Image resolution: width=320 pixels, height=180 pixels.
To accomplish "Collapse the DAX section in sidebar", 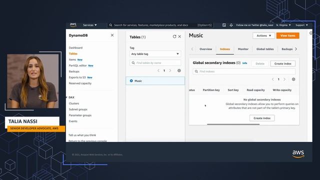I will tap(66, 97).
